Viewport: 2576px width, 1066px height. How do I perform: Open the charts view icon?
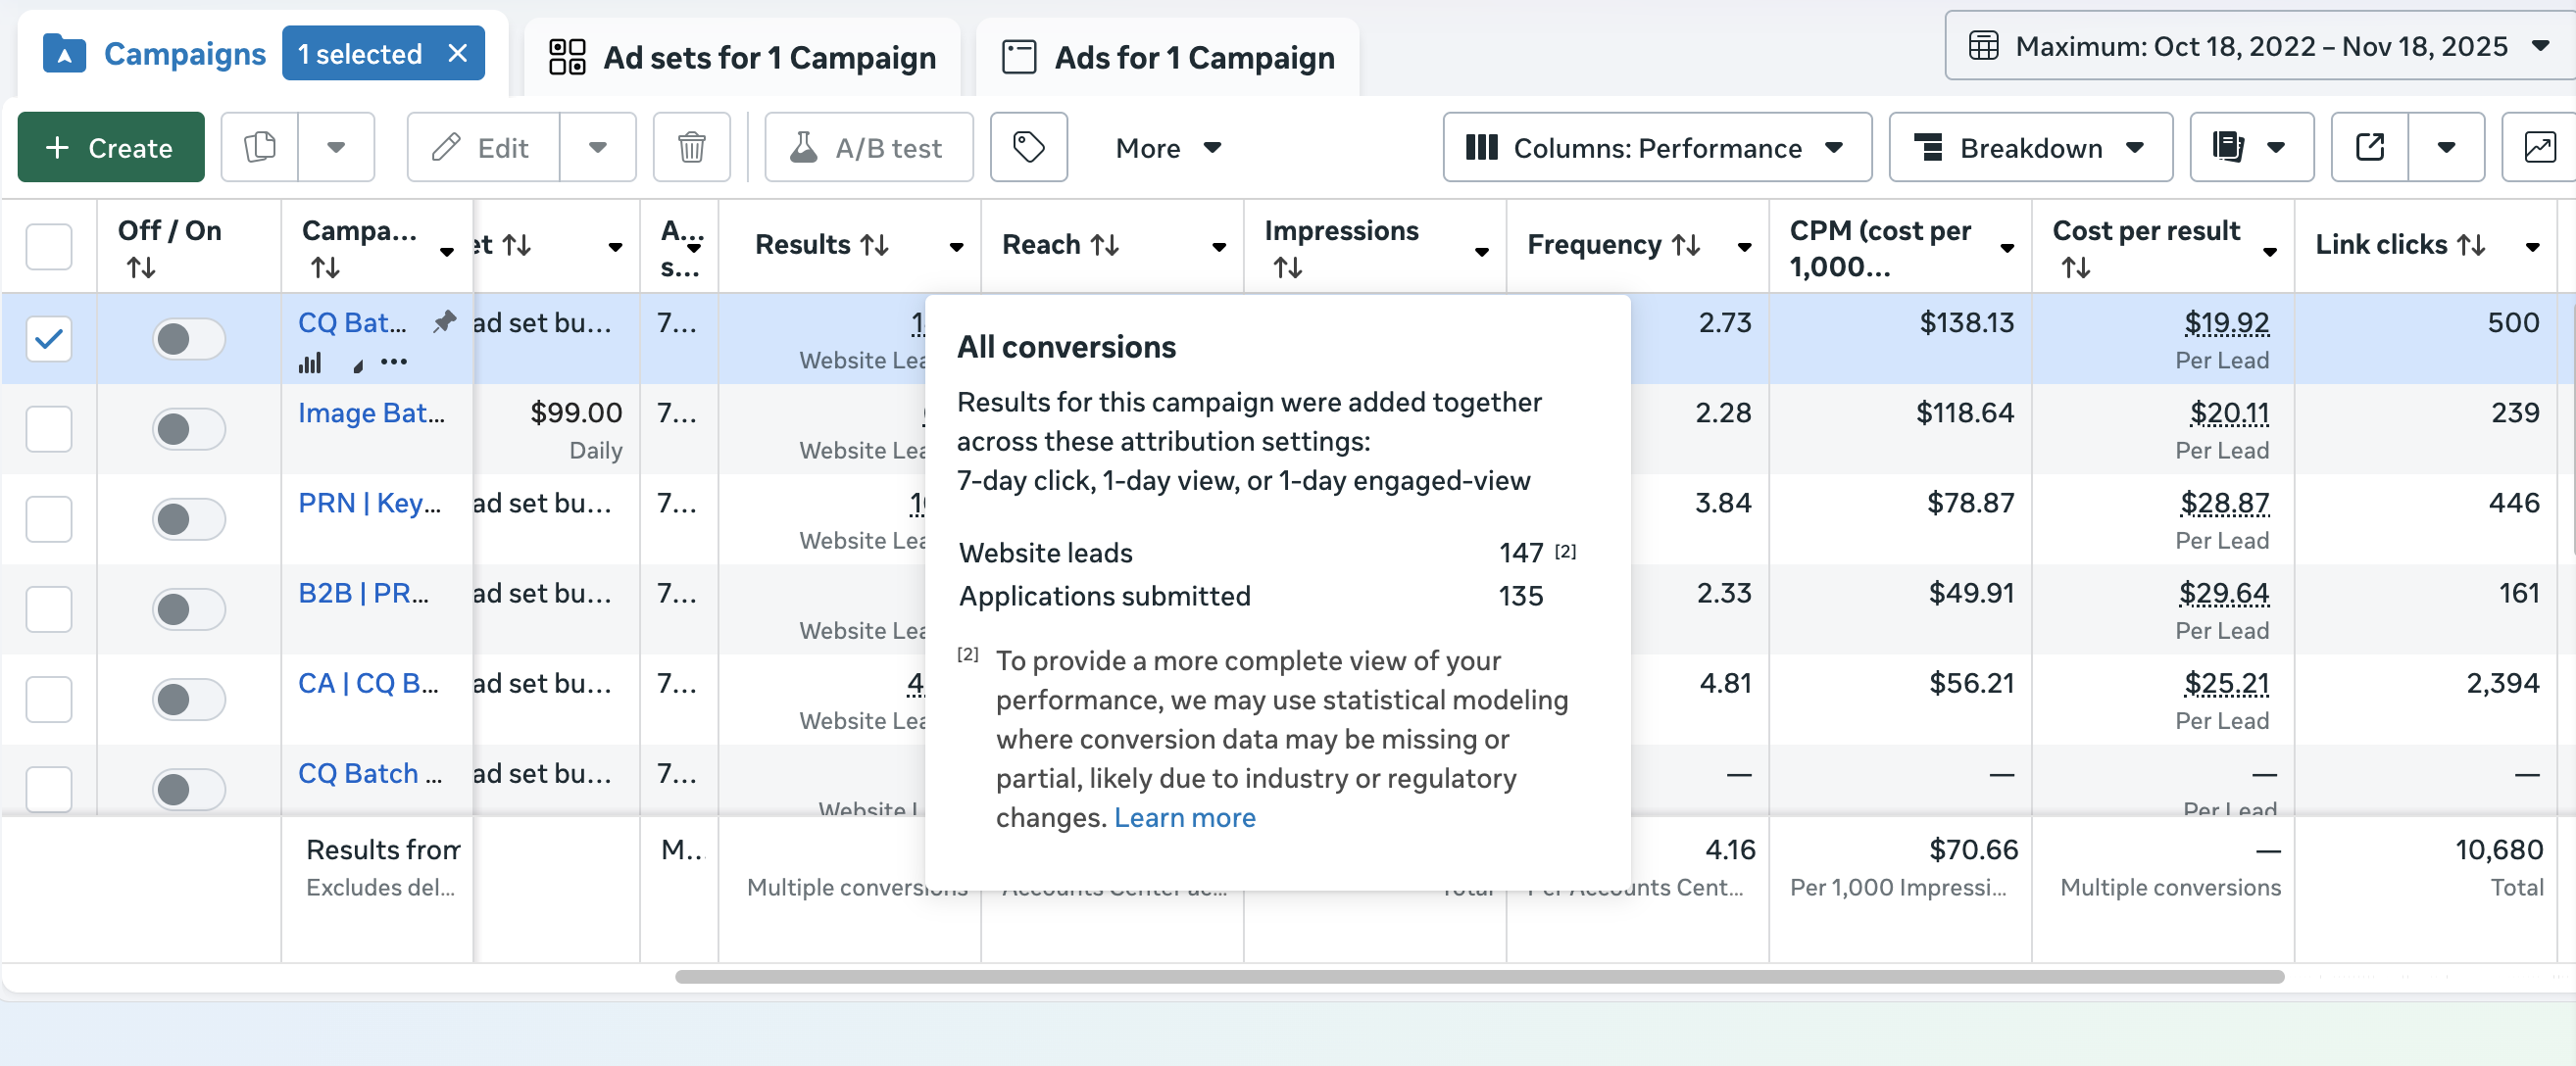pos(2539,147)
